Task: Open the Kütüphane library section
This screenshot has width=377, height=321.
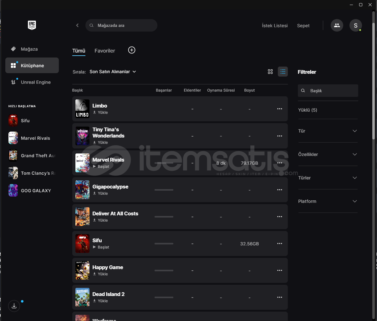Action: coord(32,65)
